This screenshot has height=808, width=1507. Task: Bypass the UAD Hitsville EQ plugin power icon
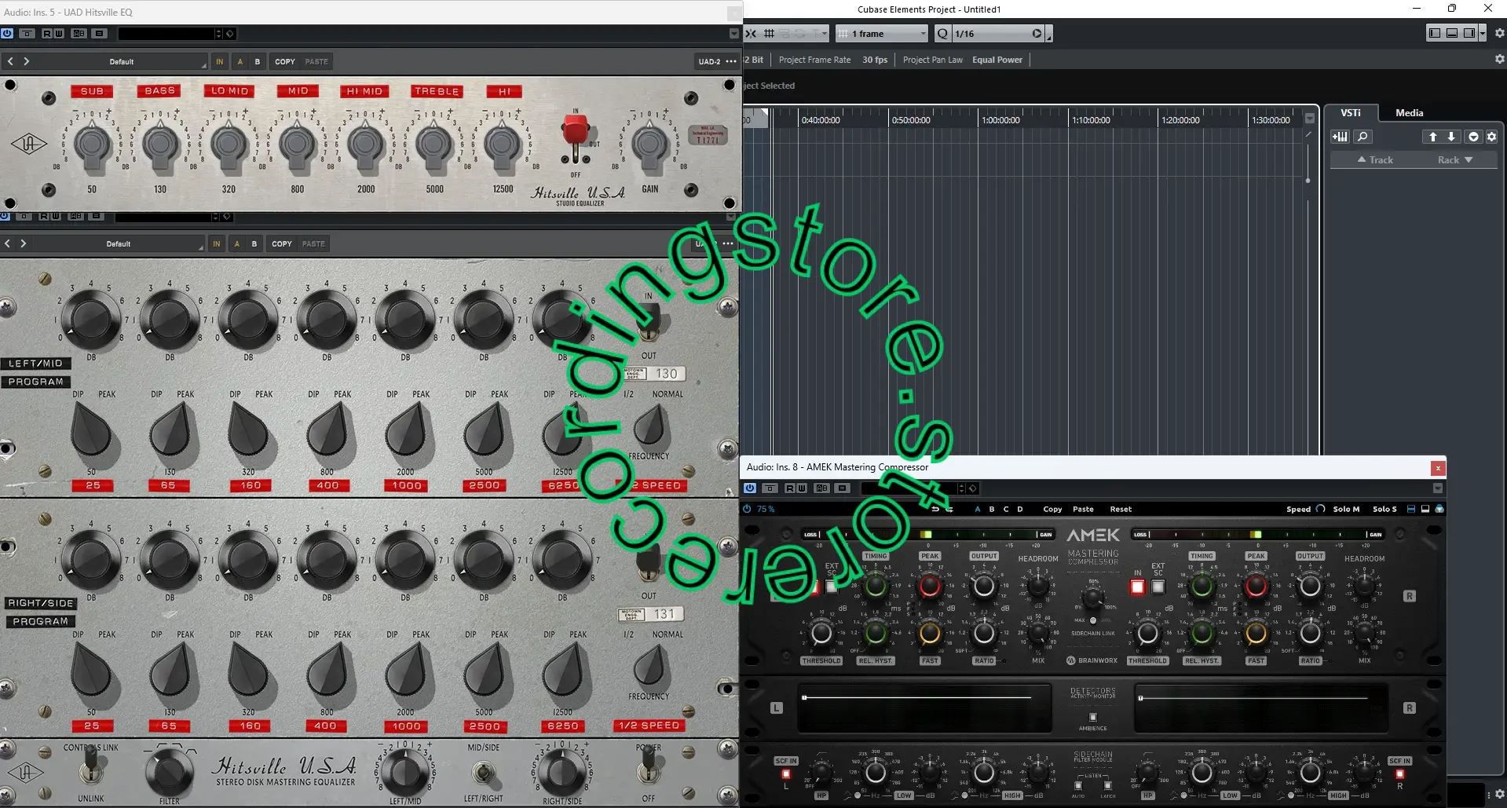pyautogui.click(x=7, y=34)
